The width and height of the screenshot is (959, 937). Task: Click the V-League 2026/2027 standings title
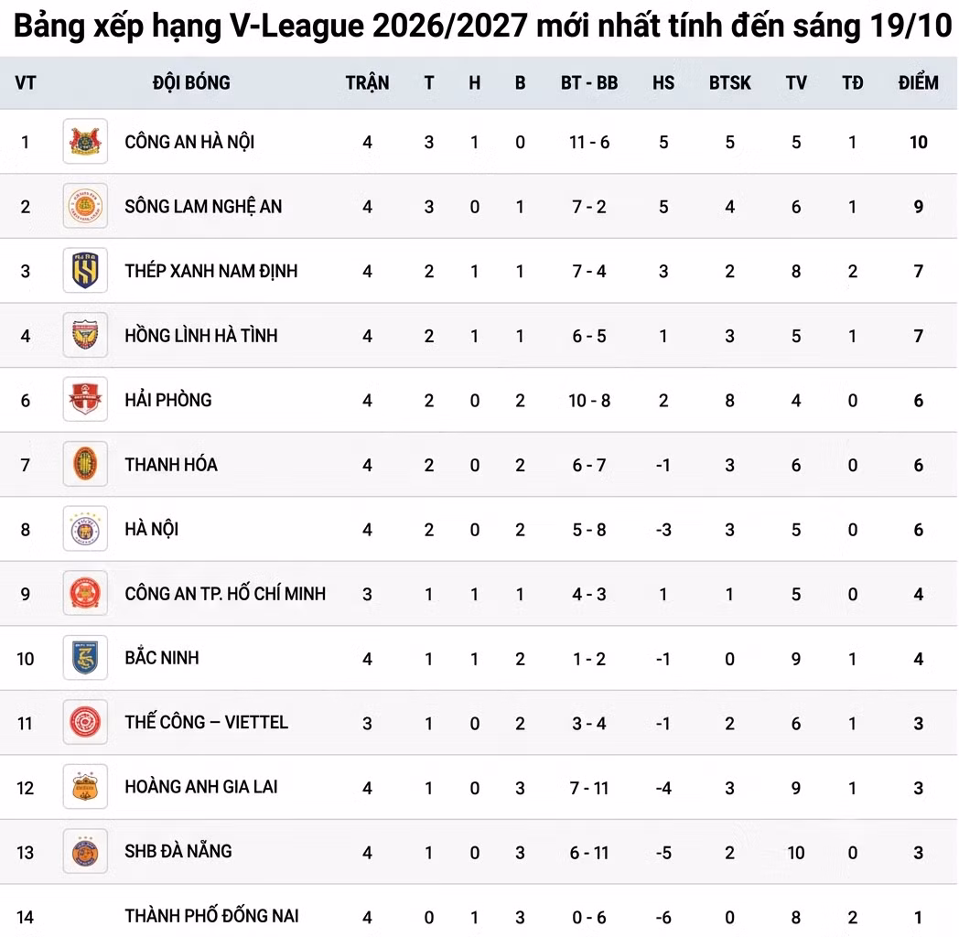482,26
